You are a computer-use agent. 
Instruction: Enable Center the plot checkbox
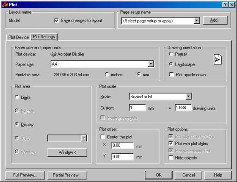(x=102, y=137)
